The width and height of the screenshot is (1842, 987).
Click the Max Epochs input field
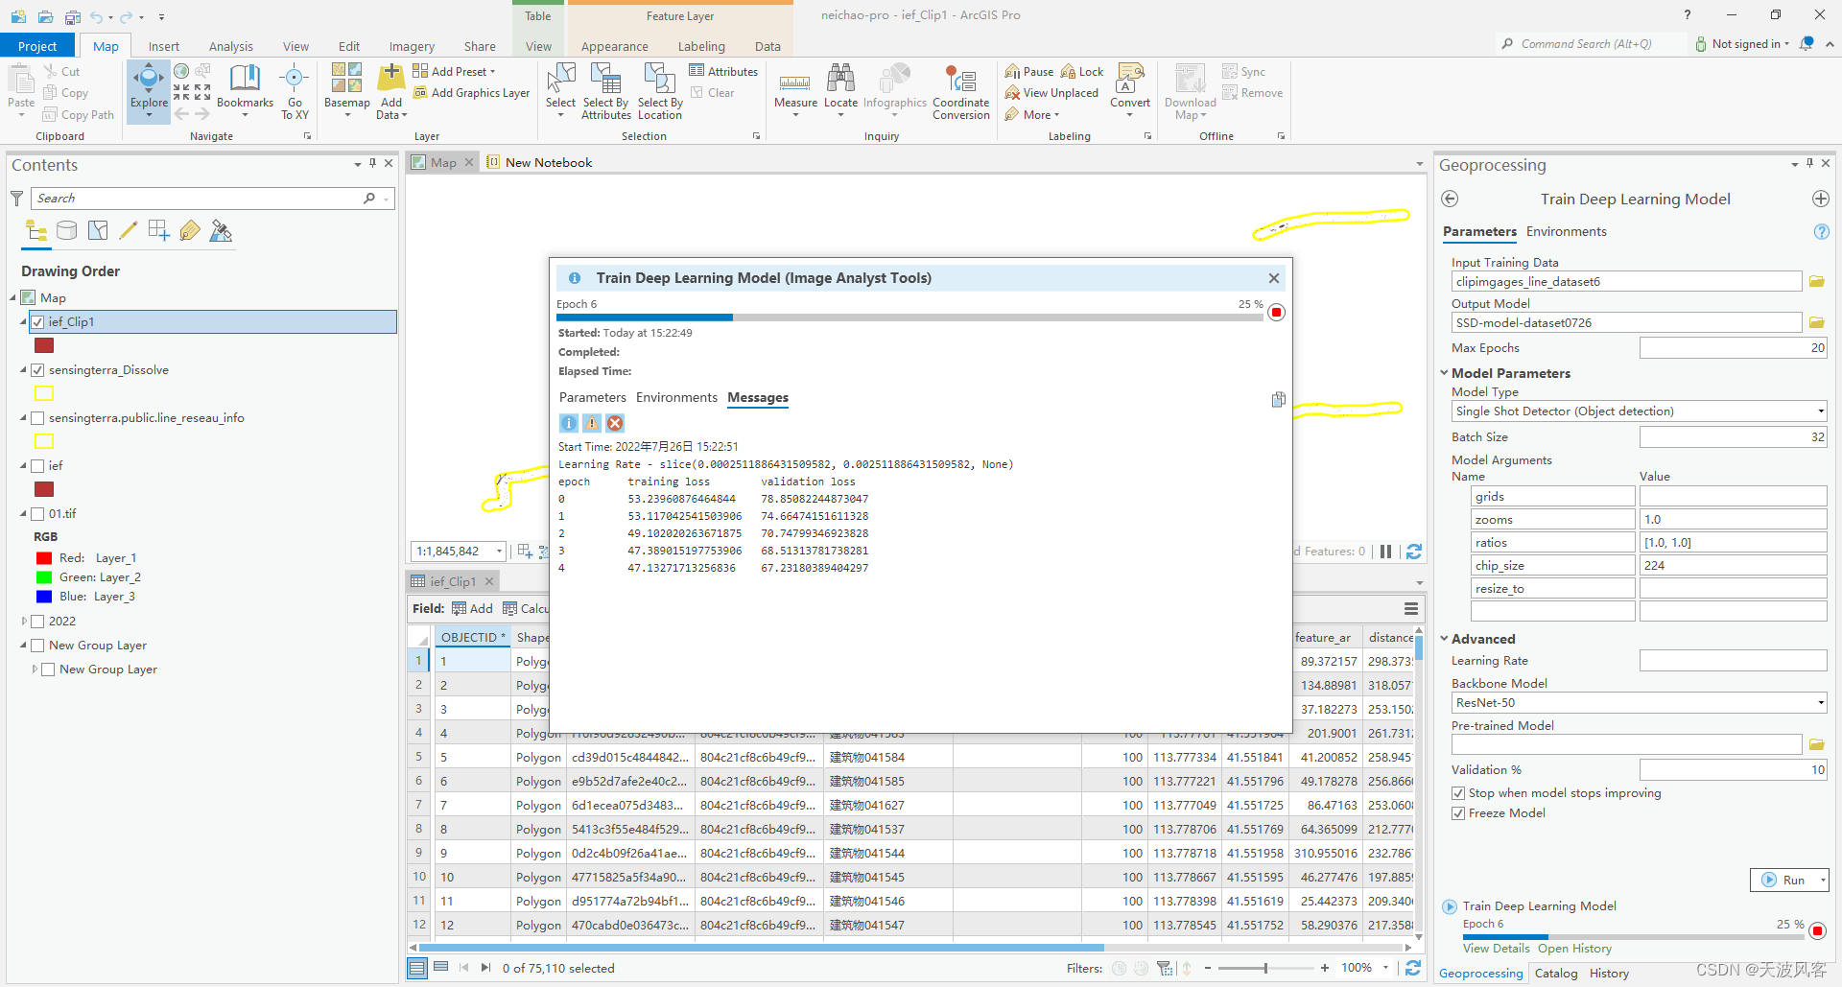(1733, 348)
